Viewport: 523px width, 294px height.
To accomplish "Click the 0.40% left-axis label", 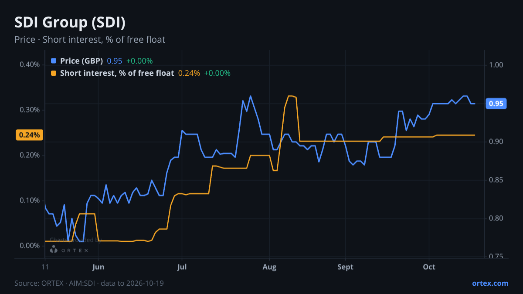I will tap(30, 64).
